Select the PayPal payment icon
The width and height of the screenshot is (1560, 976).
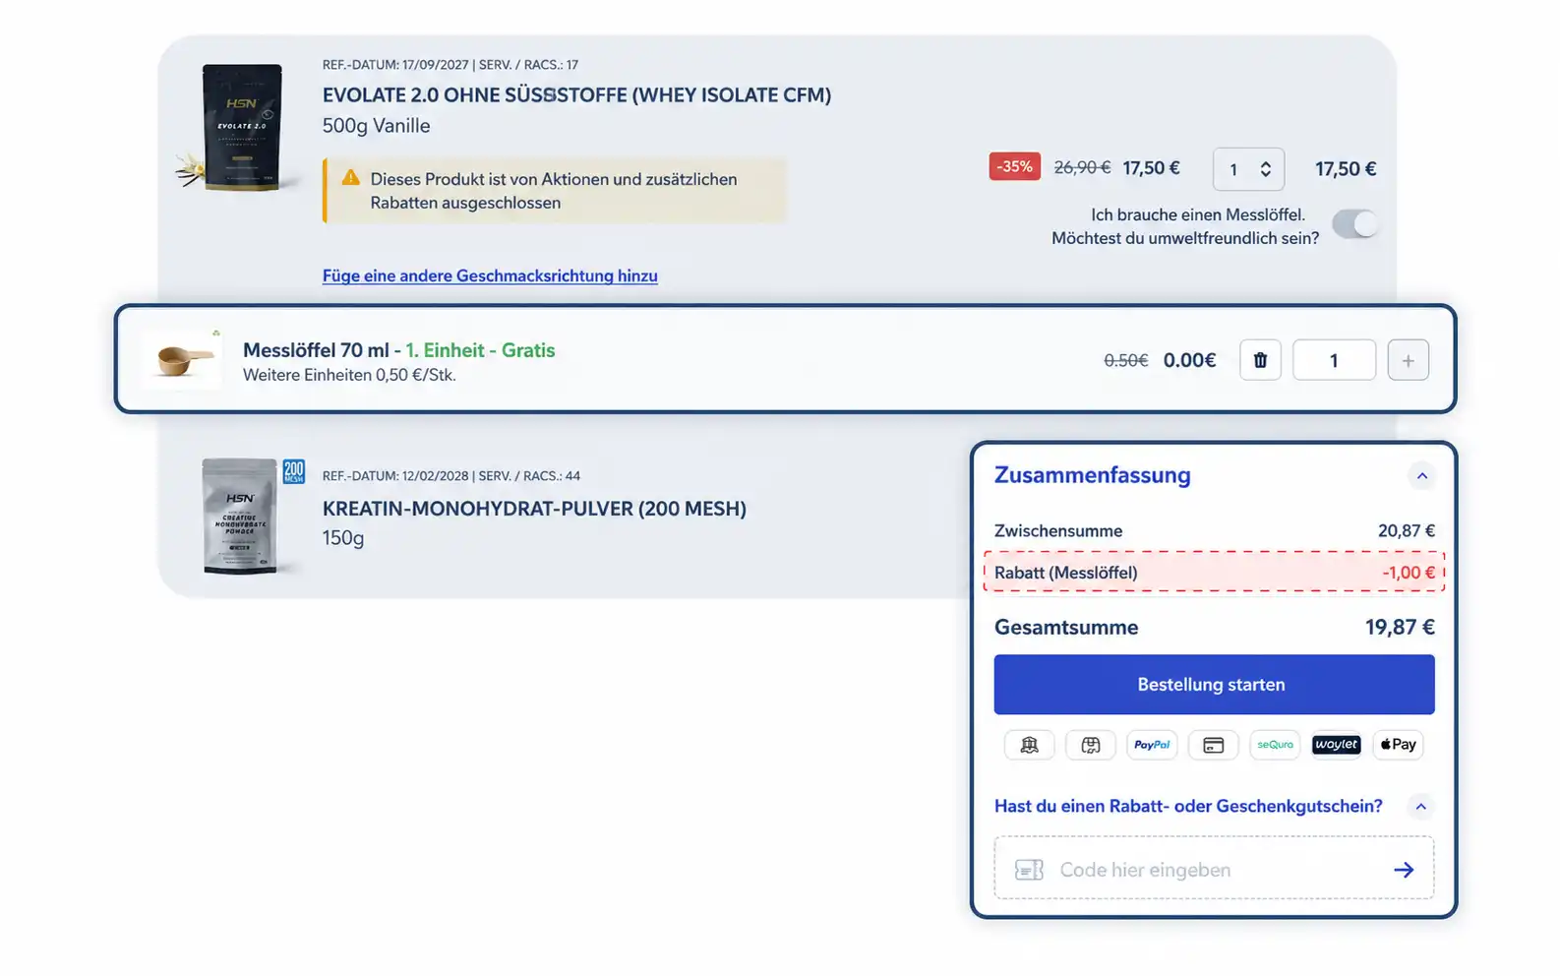(x=1152, y=745)
